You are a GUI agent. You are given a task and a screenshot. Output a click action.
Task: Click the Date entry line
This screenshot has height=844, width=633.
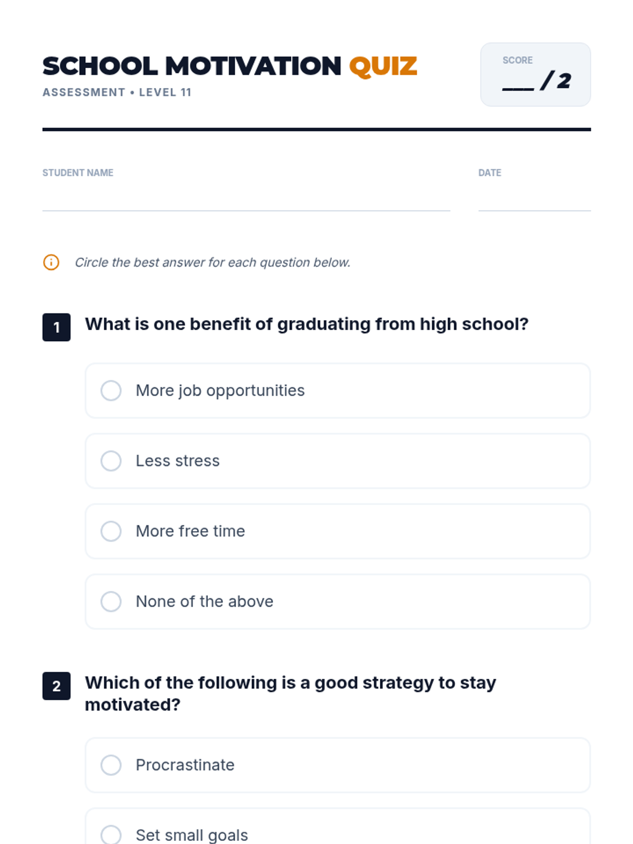(x=534, y=203)
